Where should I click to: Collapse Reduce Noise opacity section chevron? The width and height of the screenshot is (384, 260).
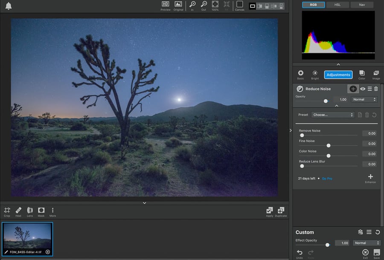click(x=337, y=106)
